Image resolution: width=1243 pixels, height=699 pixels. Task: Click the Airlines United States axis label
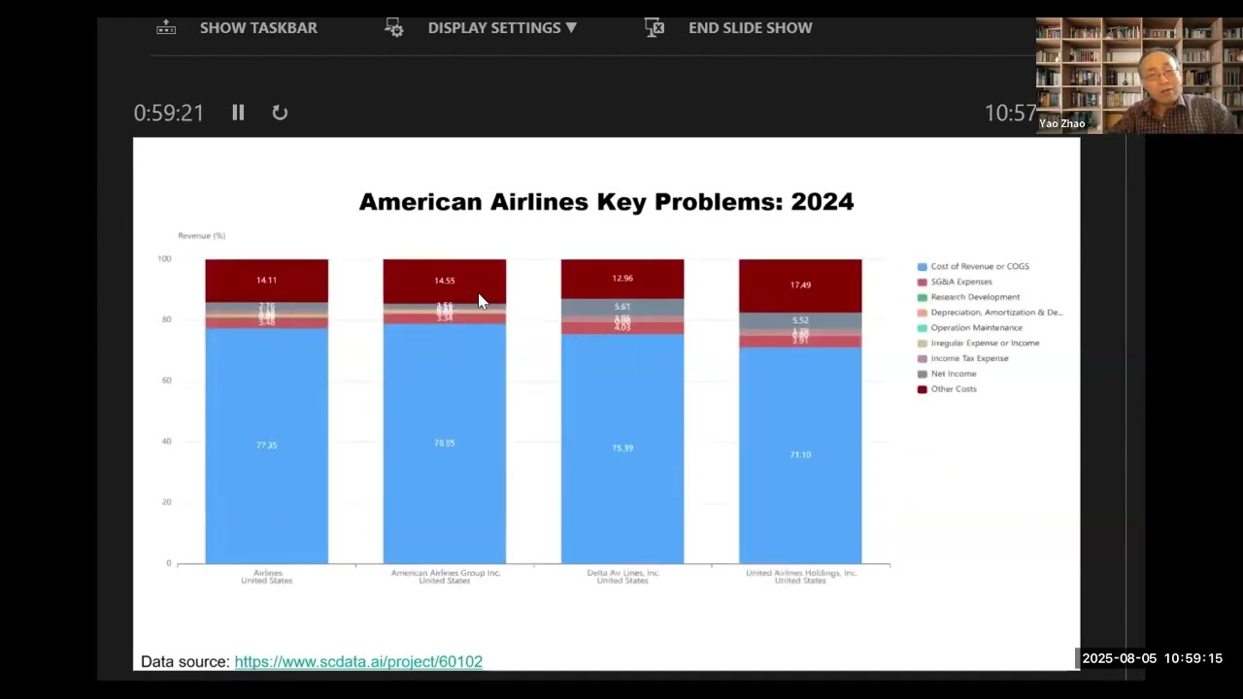point(266,577)
